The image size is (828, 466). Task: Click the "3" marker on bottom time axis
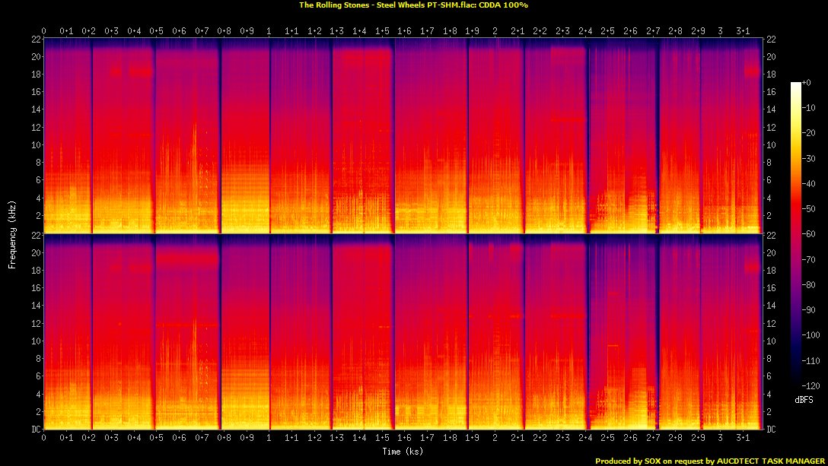[721, 439]
